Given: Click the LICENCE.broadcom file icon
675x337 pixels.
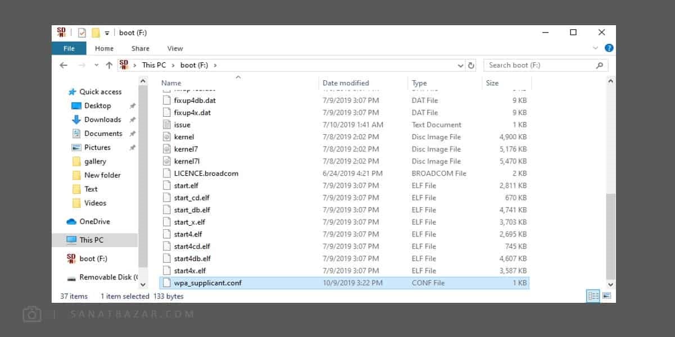Looking at the screenshot, I should pyautogui.click(x=166, y=174).
